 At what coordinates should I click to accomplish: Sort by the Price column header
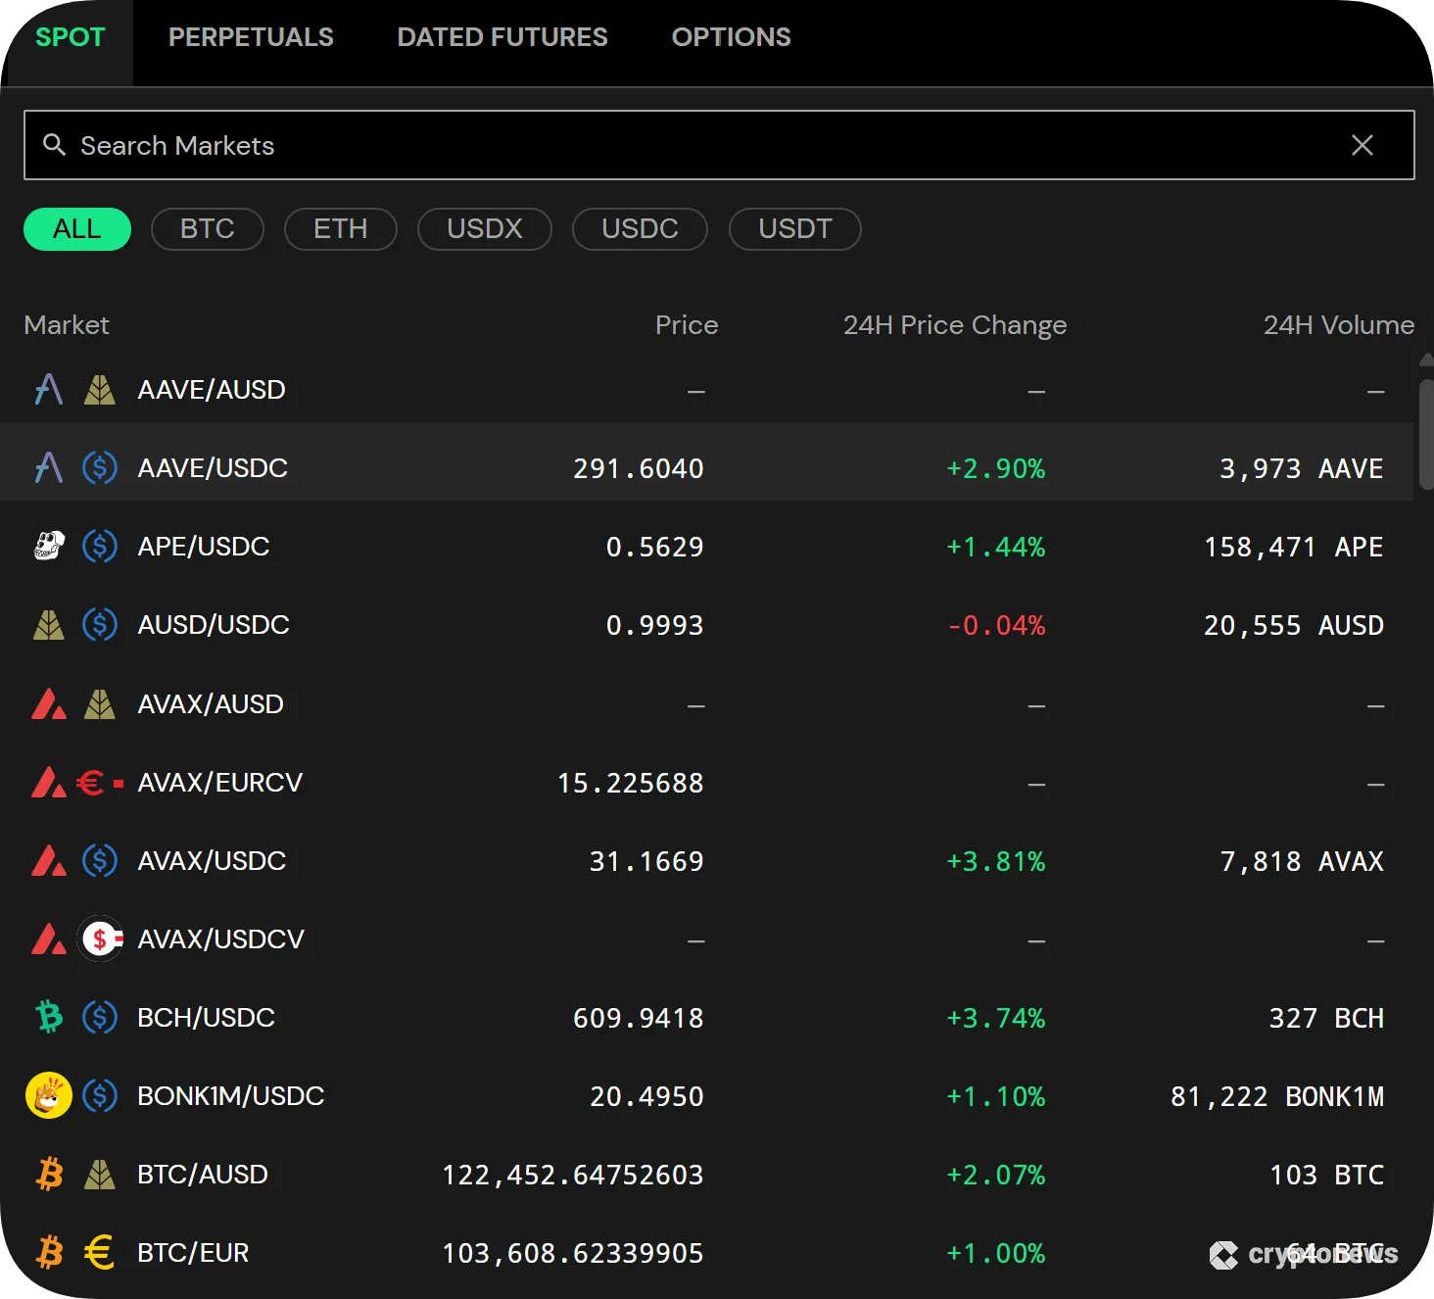coord(687,325)
